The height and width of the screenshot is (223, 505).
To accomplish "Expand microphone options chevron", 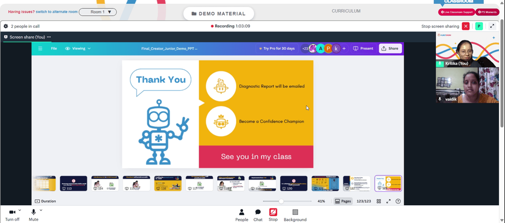I will 41,210.
